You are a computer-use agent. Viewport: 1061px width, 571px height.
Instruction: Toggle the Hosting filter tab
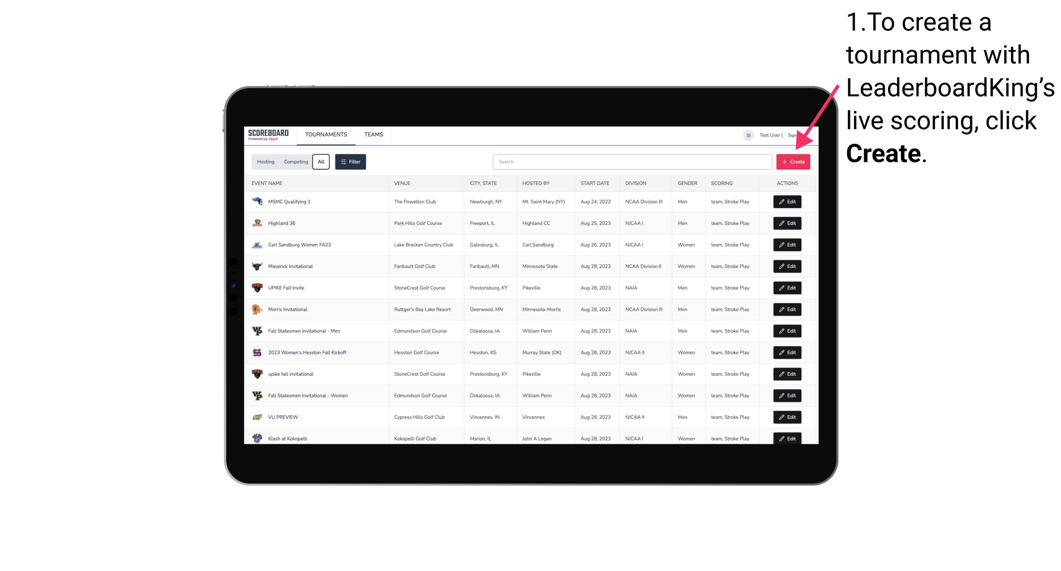(265, 162)
